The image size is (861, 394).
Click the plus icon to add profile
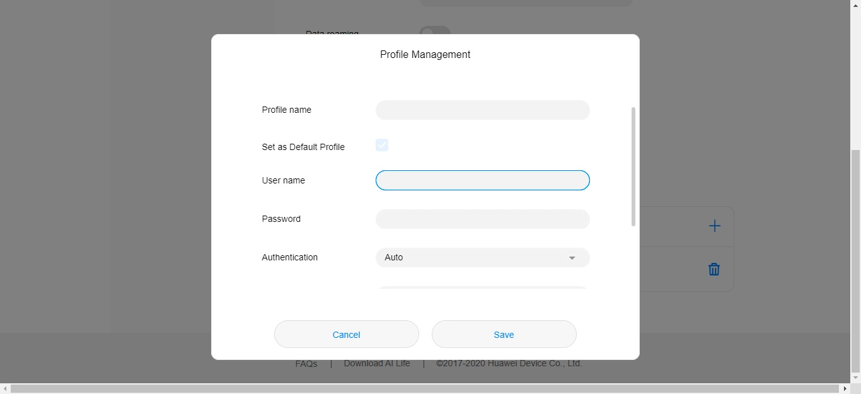[714, 226]
